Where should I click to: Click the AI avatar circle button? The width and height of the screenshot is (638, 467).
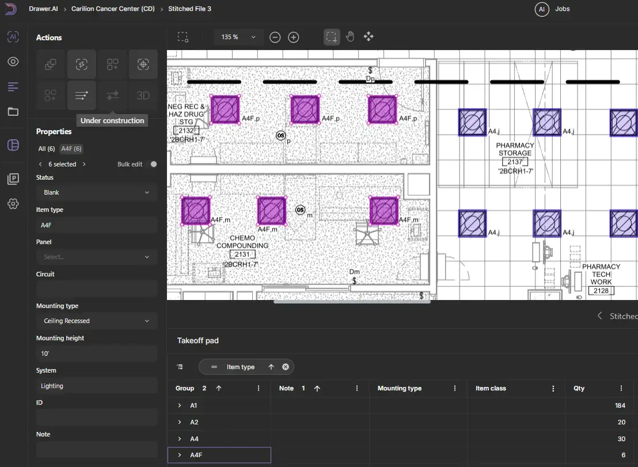coord(542,9)
